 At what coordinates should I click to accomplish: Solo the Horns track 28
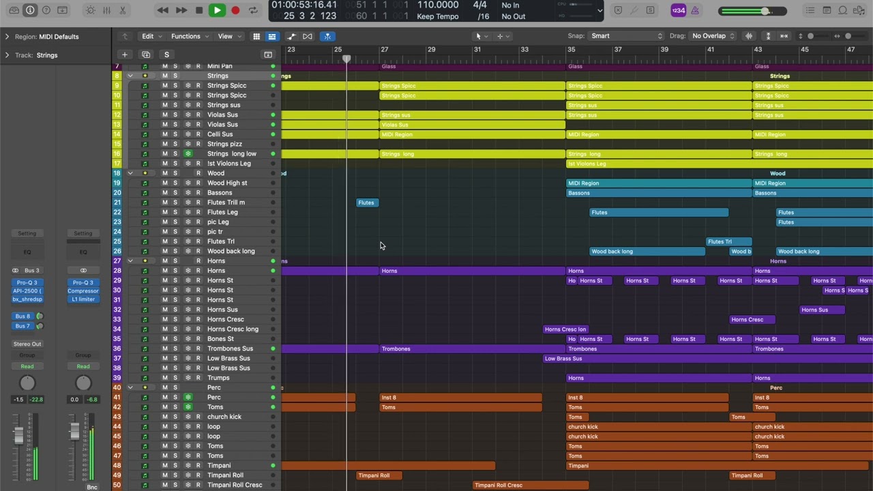(175, 271)
